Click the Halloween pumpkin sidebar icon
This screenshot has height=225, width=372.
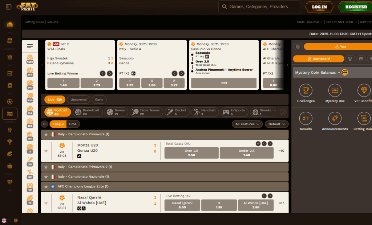[10, 25]
